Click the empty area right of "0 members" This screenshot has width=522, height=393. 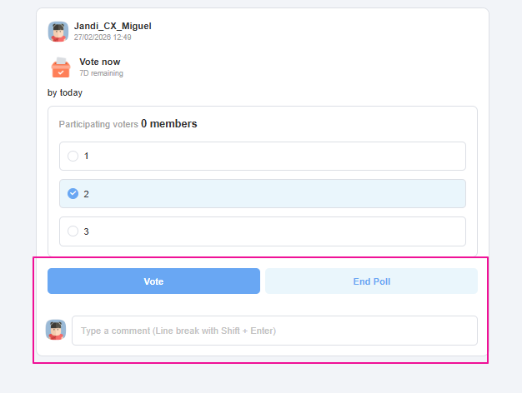pos(334,124)
